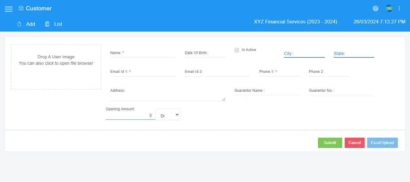410x182 pixels.
Task: Click the Excel Upload button
Action: [382, 143]
